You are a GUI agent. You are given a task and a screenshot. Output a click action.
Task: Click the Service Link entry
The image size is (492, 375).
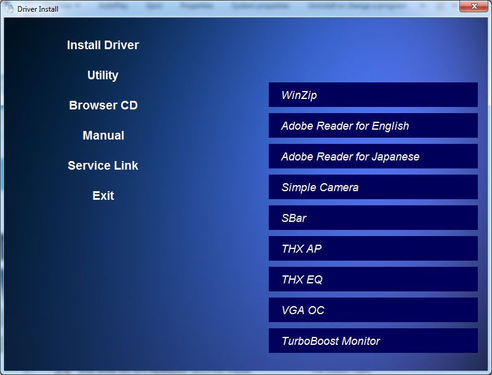[103, 165]
